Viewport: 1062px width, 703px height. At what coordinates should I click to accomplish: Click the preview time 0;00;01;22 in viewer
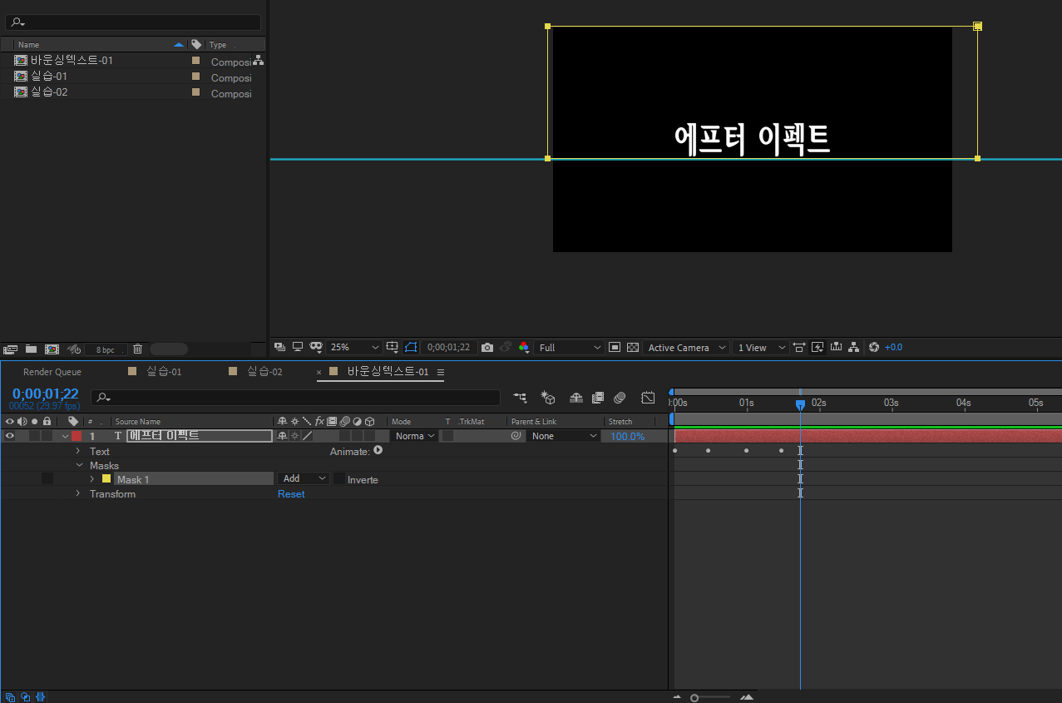pos(448,348)
